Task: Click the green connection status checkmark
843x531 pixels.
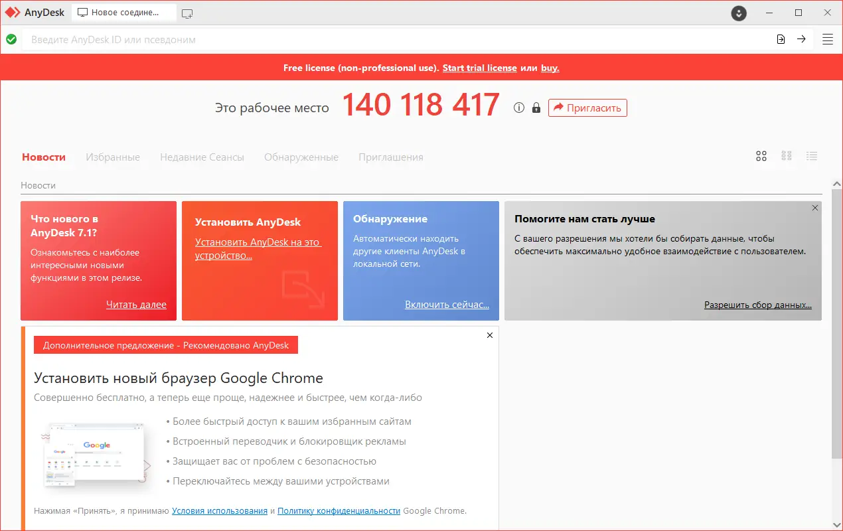Action: 11,39
